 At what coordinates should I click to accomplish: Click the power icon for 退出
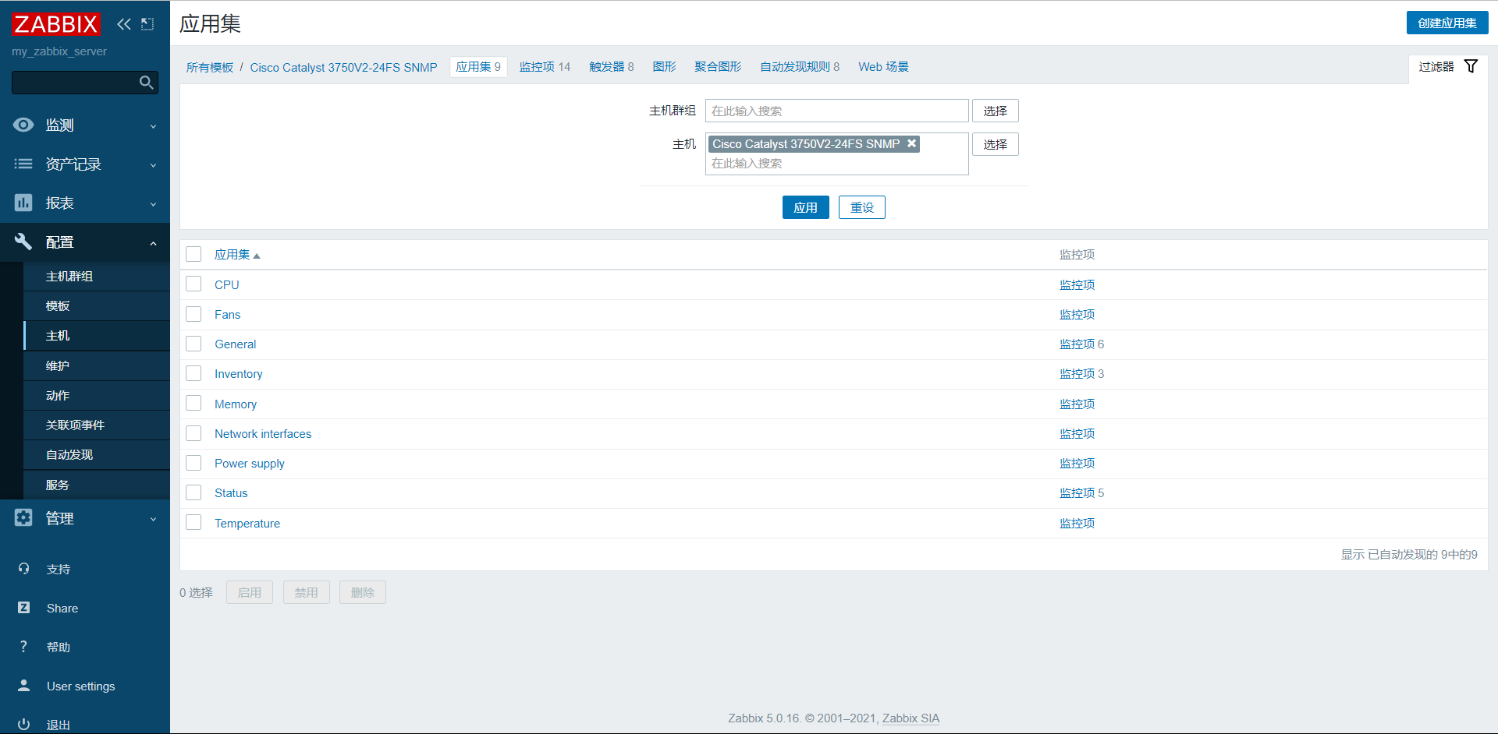point(23,724)
